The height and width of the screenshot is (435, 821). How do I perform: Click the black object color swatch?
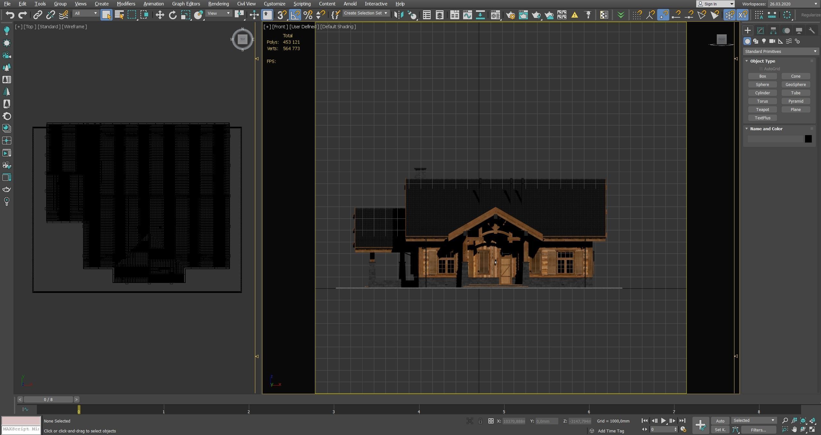click(x=808, y=139)
